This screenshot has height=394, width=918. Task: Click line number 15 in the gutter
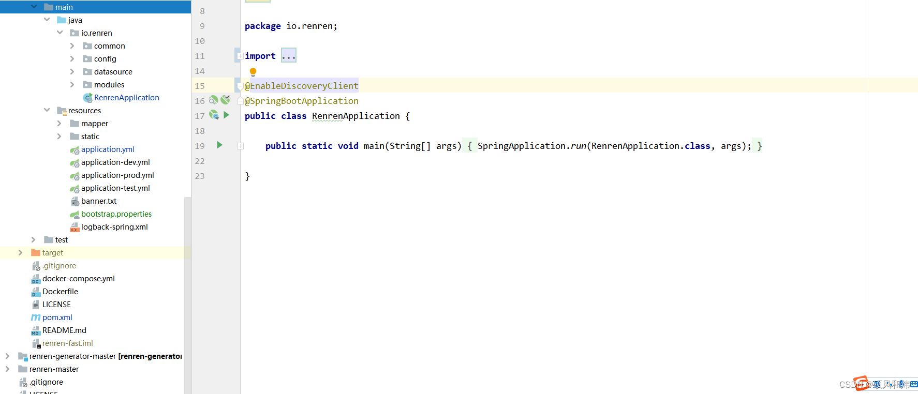pyautogui.click(x=200, y=86)
